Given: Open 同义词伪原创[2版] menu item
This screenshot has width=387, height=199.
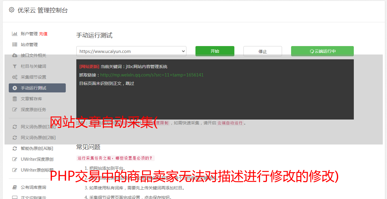Looking at the screenshot, I should 38,138.
